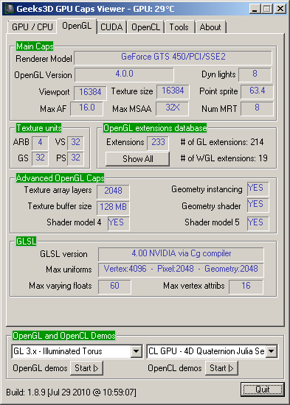Select the Viewport 16384 value
The width and height of the screenshot is (290, 405).
pos(90,93)
